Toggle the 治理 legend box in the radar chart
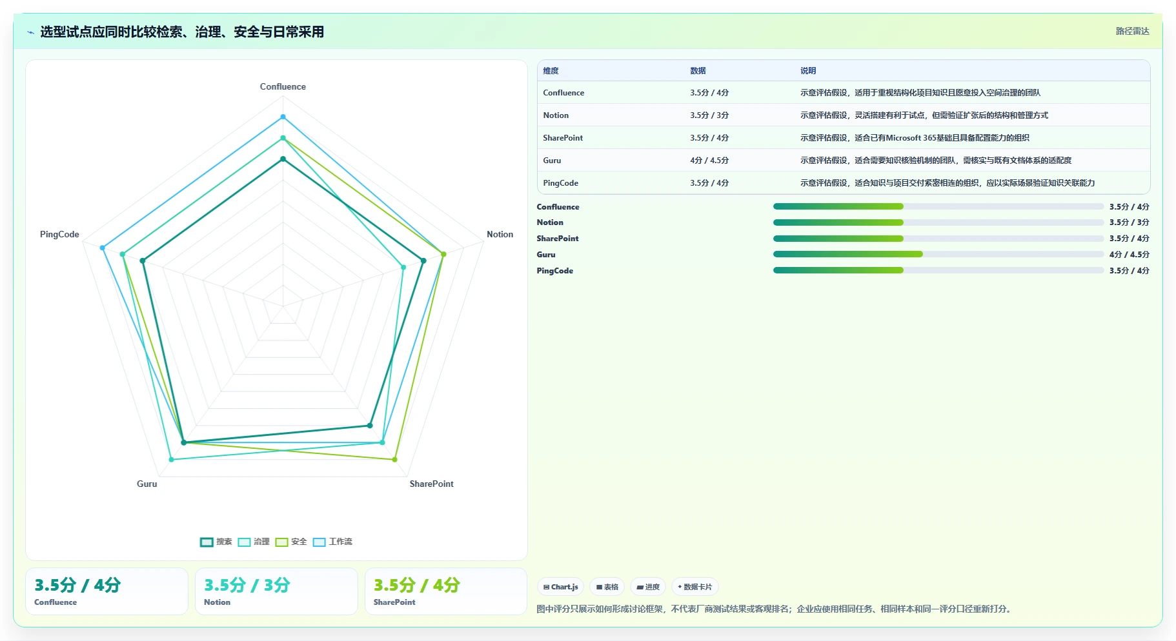Screen dimensions: 1176x641 (x=244, y=542)
